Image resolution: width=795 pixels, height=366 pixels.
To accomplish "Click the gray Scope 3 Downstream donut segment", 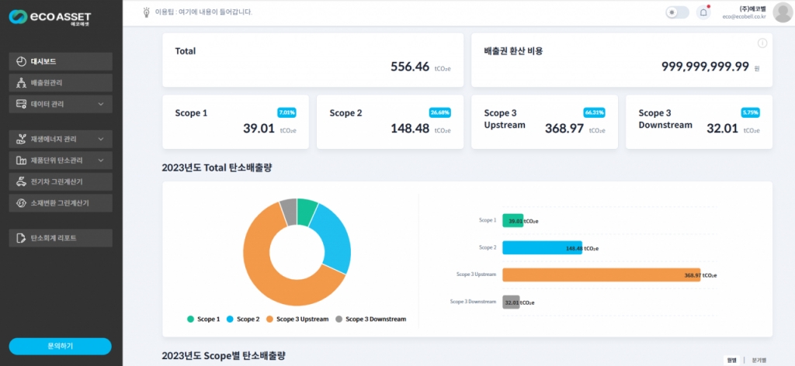I will [x=289, y=211].
